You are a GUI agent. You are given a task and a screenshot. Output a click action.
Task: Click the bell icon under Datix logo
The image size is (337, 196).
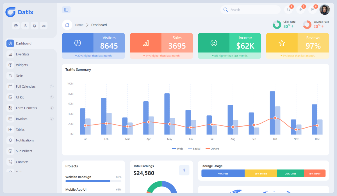point(35,25)
